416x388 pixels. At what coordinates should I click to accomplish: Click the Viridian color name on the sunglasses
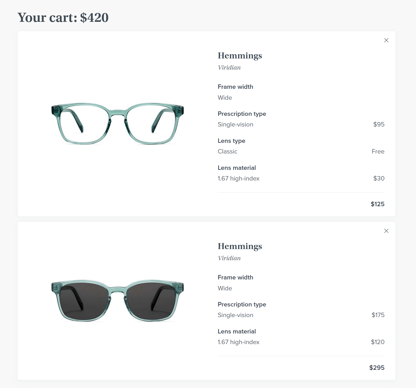229,258
